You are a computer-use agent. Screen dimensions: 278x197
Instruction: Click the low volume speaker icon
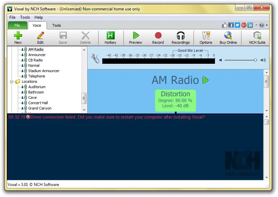click(221, 60)
